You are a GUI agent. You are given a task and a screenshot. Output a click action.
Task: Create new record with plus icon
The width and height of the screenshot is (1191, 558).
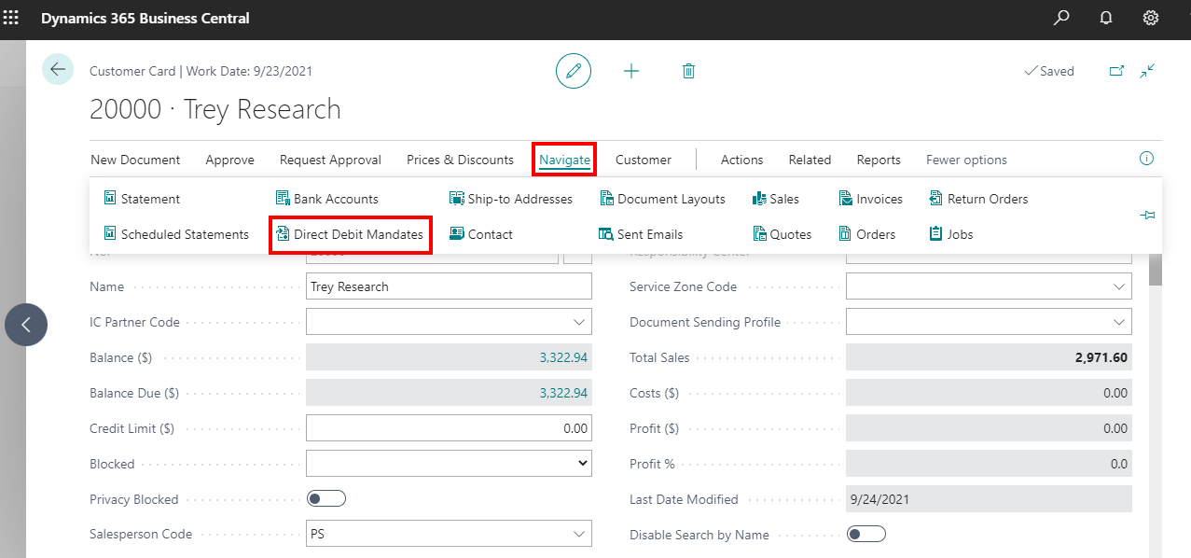[x=631, y=71]
